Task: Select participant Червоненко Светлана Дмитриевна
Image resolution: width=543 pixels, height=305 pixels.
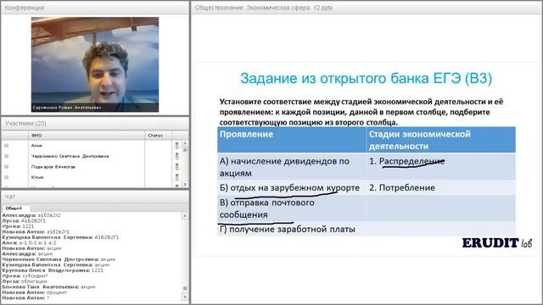Action: coord(70,156)
